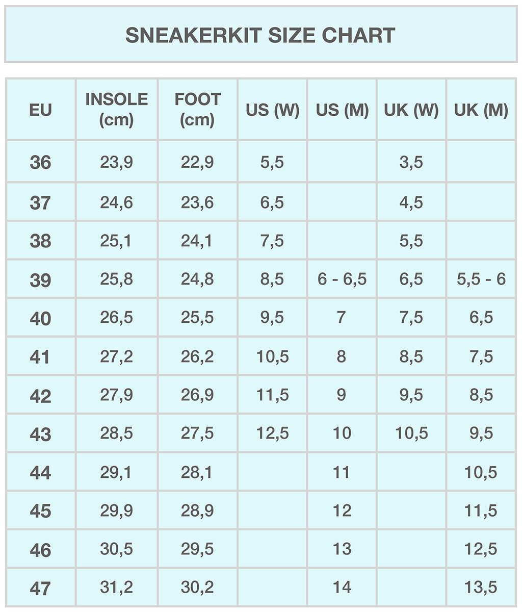The height and width of the screenshot is (613, 522).
Task: Select foot length value 26,9
Action: pyautogui.click(x=197, y=395)
